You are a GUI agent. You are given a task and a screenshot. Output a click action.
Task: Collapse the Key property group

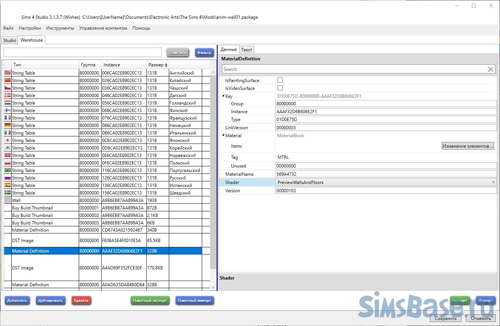click(223, 96)
